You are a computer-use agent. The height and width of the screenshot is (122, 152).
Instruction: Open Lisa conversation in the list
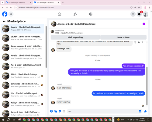23,95
